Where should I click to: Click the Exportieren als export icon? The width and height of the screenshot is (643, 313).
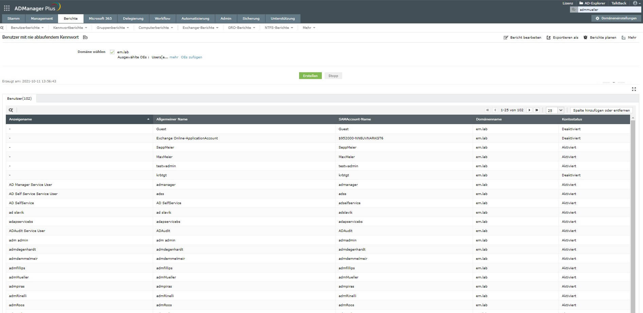point(549,38)
